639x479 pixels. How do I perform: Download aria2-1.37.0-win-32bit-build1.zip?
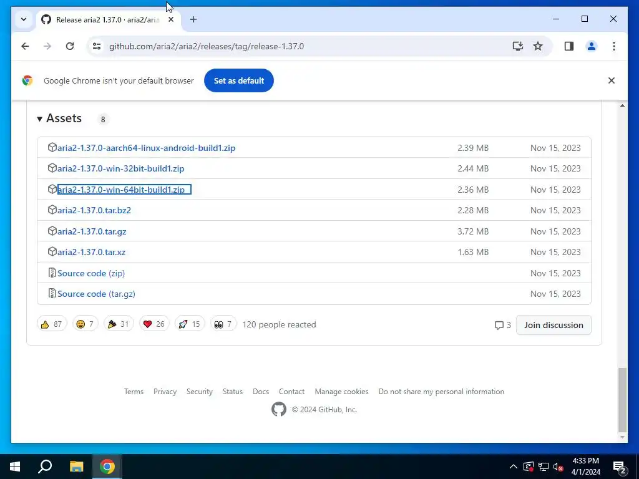120,168
